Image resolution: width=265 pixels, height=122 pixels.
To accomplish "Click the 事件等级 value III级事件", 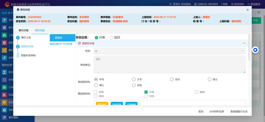I will pyautogui.click(x=118, y=17).
